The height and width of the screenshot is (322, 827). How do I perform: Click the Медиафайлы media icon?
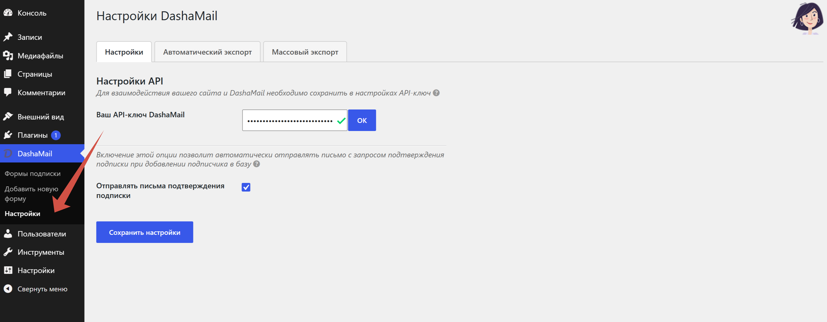tap(8, 56)
